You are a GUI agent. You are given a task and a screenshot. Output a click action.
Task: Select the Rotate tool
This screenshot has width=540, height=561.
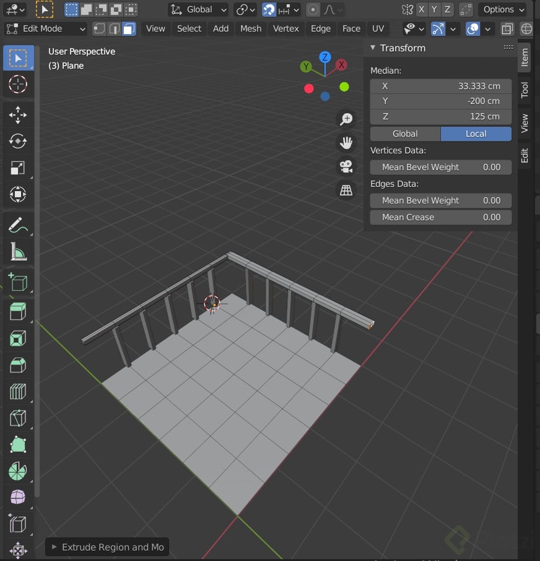pos(17,141)
